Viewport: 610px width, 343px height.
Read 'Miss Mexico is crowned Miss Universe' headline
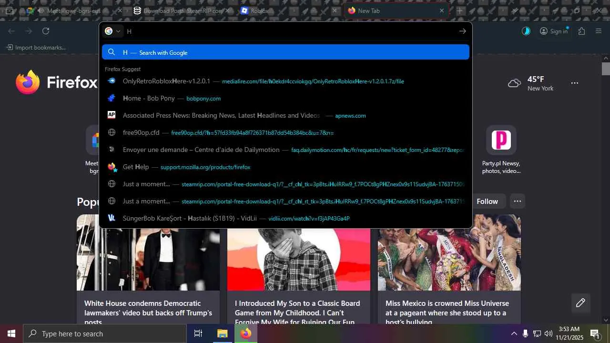click(447, 312)
